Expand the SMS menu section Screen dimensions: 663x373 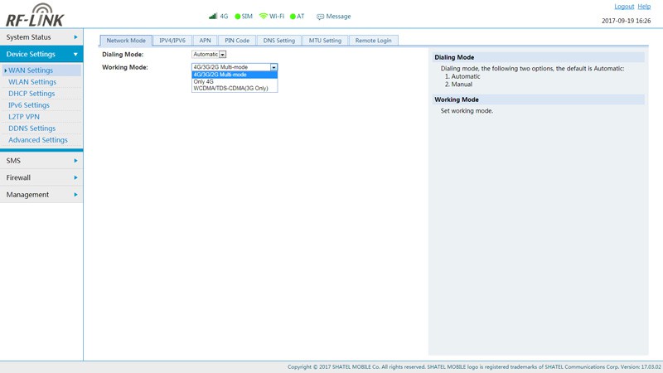[41, 161]
